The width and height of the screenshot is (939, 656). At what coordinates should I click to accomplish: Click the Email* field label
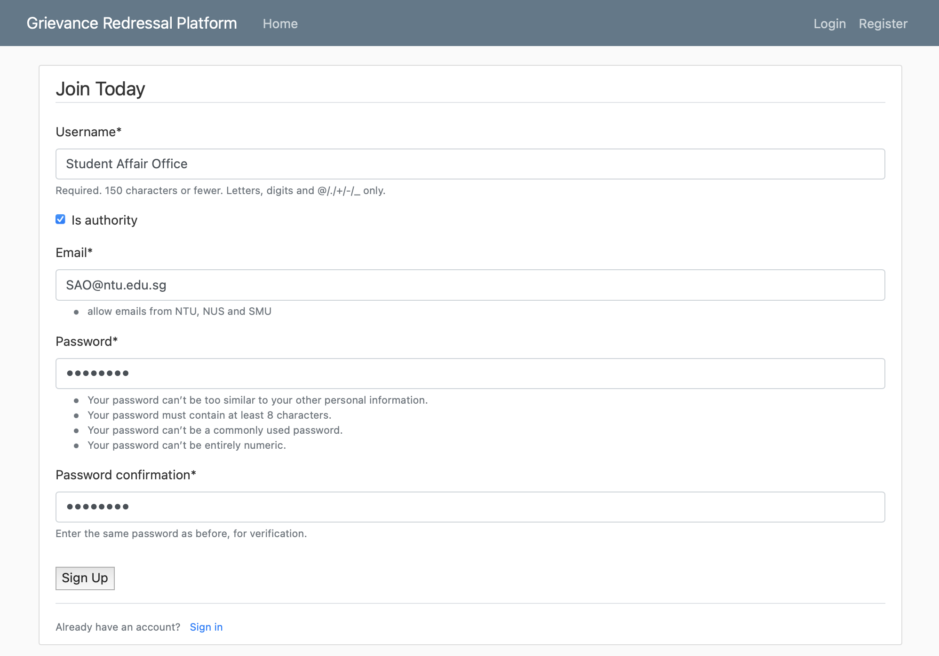[74, 253]
